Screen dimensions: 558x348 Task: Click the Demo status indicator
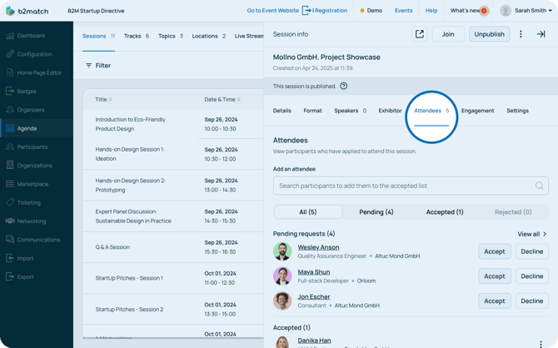[371, 11]
